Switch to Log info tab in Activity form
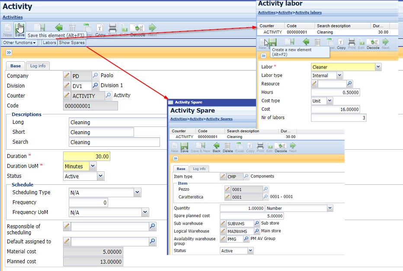403x271 pixels. 38,66
